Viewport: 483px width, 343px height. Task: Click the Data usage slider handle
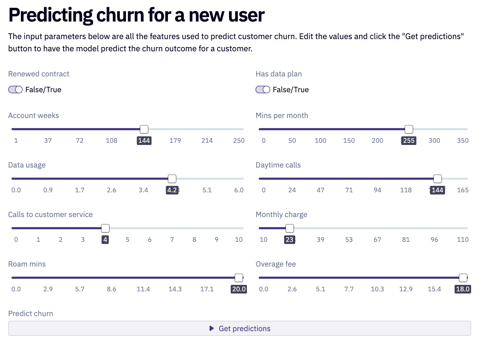[x=172, y=179]
